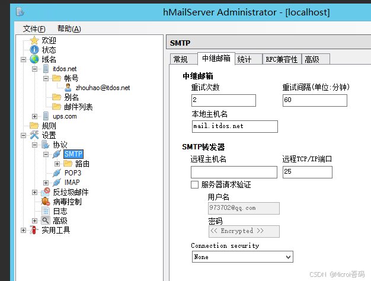Switch to the 常规 tab
Screen dimensions: 371x281
184,59
